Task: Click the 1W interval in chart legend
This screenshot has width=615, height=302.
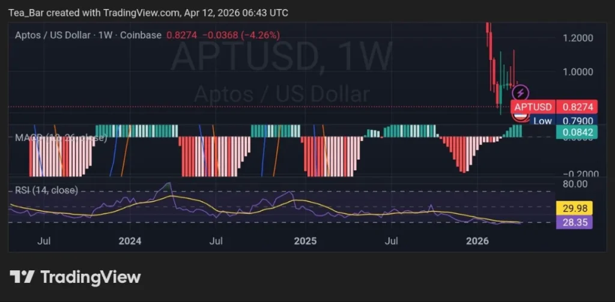Action: pos(105,35)
